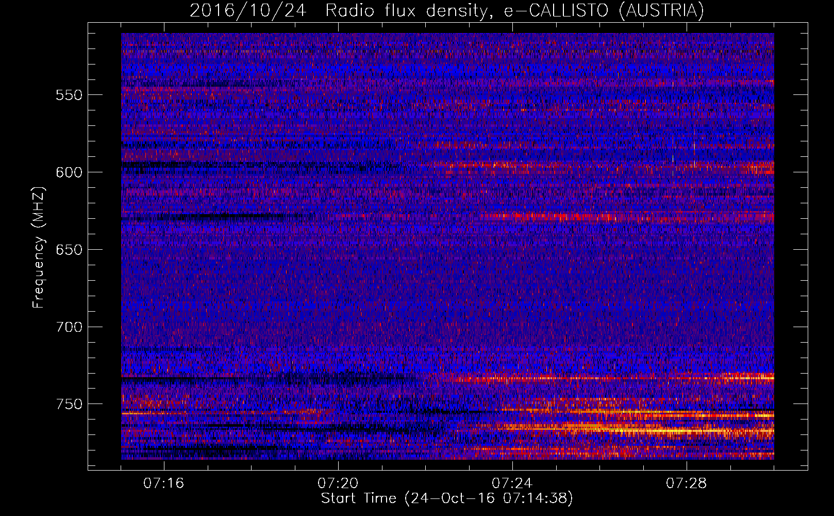The width and height of the screenshot is (834, 516).
Task: Click the 550 frequency tick label
Action: tap(69, 95)
